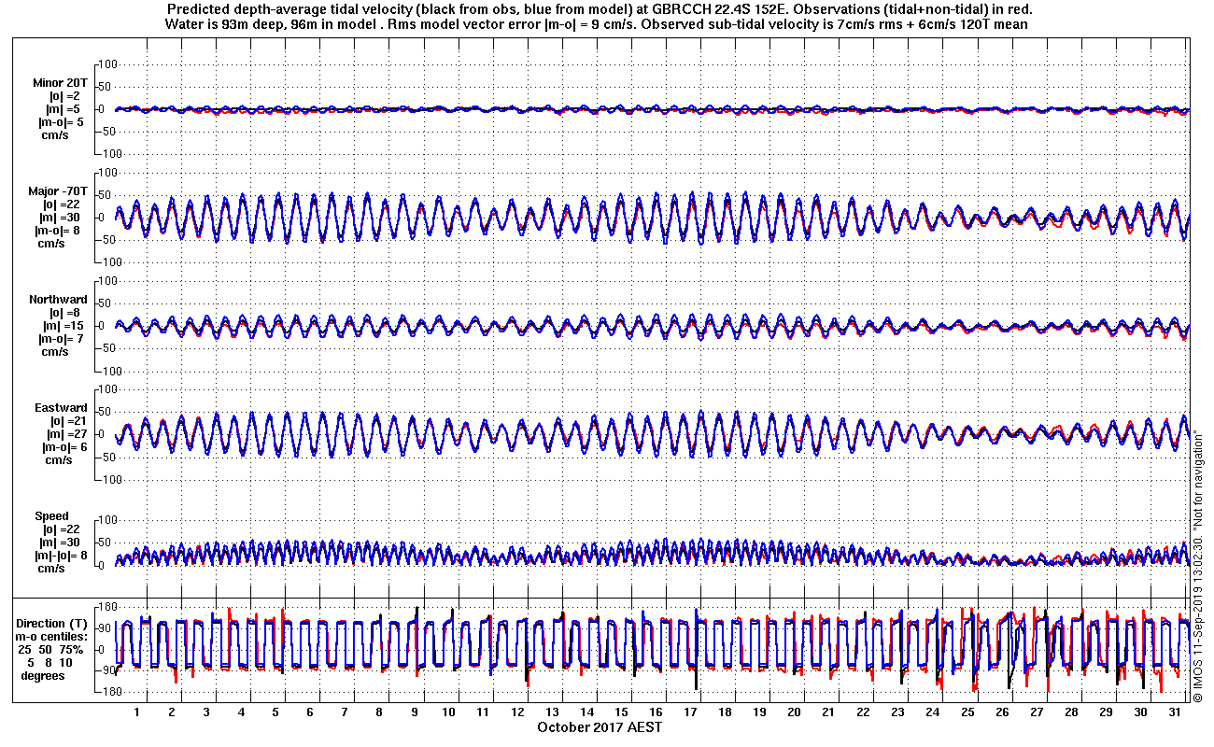Click the 'Northward' panel label

click(58, 300)
